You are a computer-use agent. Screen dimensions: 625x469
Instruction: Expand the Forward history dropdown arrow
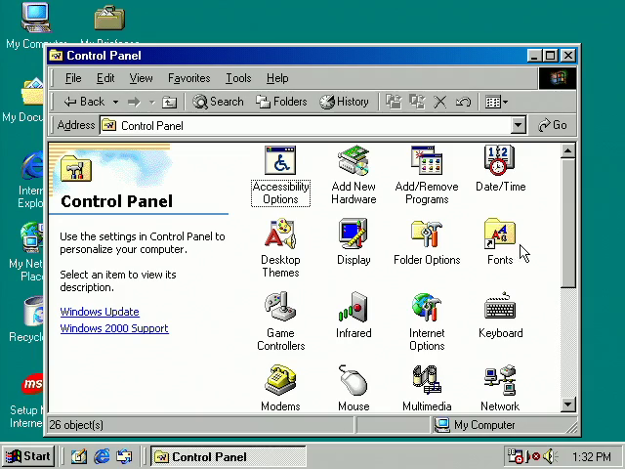[152, 103]
